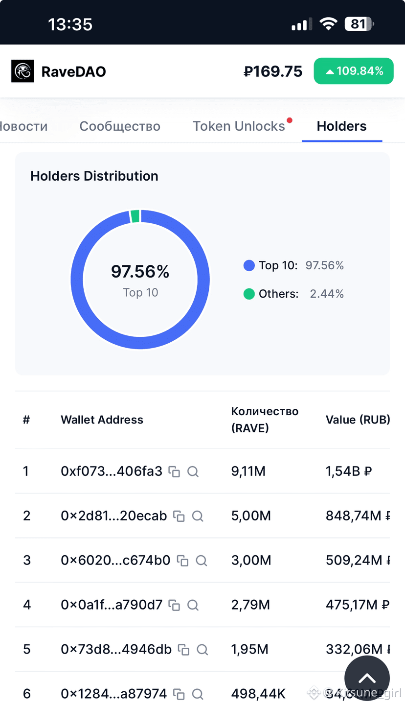Copy wallet address 0x0a1f...a790d7
405x705 pixels.
pos(174,605)
